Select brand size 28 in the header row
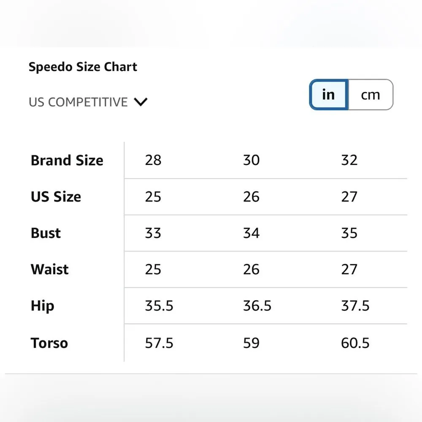 [153, 160]
